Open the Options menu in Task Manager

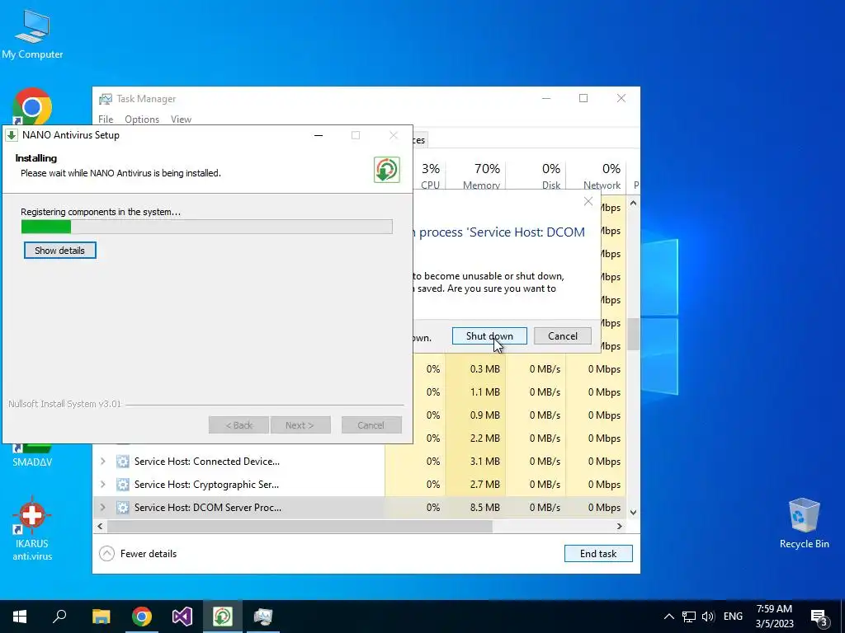[142, 120]
